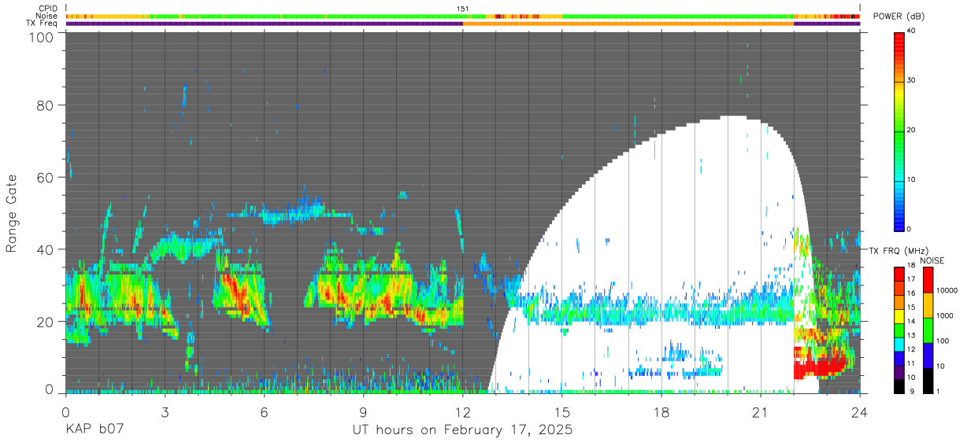Click the 20 label on power colorbar
Image resolution: width=967 pixels, height=446 pixels.
(x=911, y=130)
